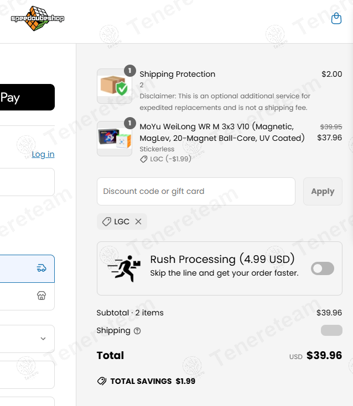This screenshot has width=353, height=406.
Task: Click the black Pay button
Action: [27, 98]
